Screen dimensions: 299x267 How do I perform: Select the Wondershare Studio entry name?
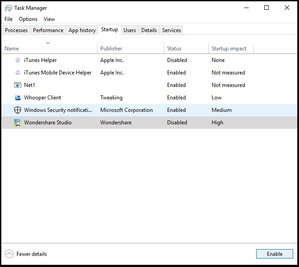[x=48, y=123]
